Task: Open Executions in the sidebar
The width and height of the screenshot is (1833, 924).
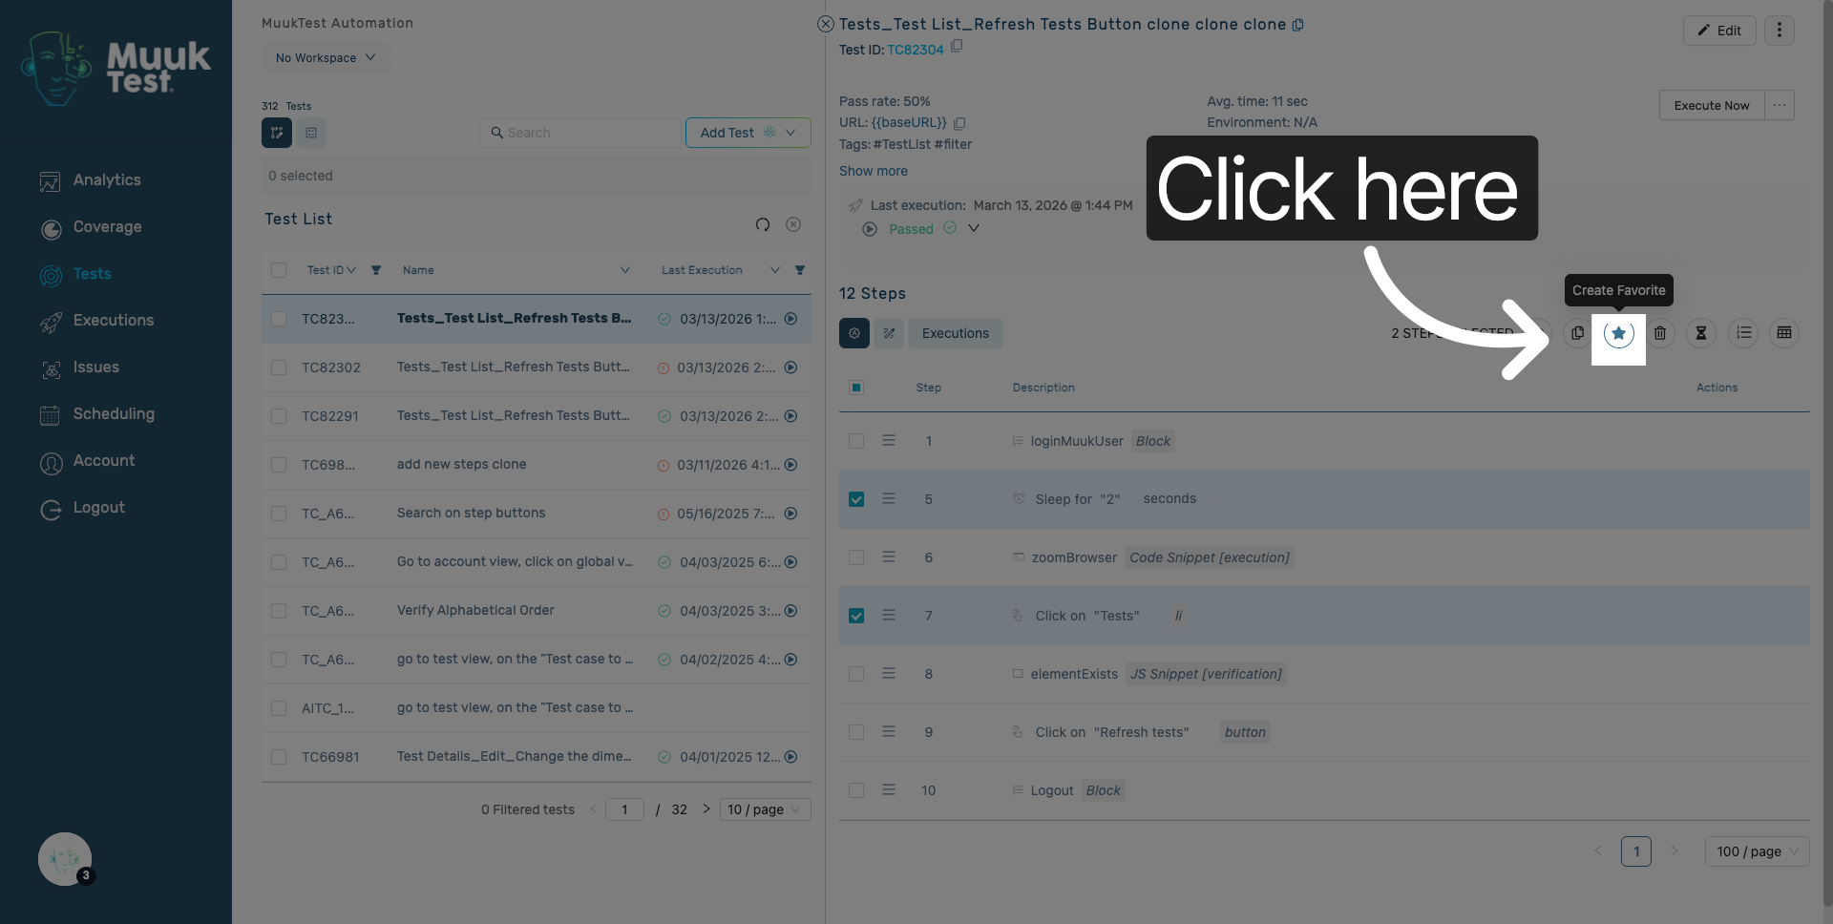Action: (x=113, y=321)
